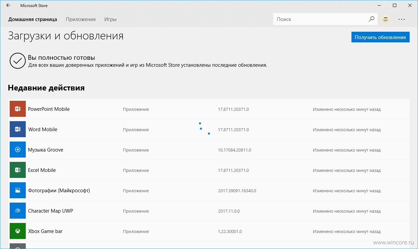Open Xbox Game bar name link
Viewport: 418px width, 249px height.
[x=45, y=231]
